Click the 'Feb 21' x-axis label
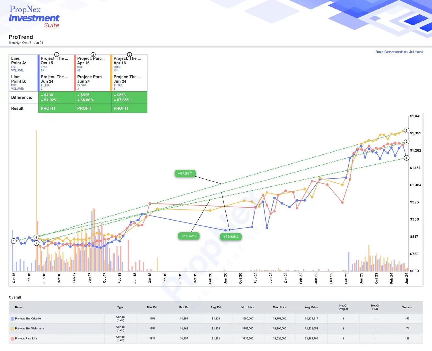Viewport: 432px width, 351px height. 255,278
